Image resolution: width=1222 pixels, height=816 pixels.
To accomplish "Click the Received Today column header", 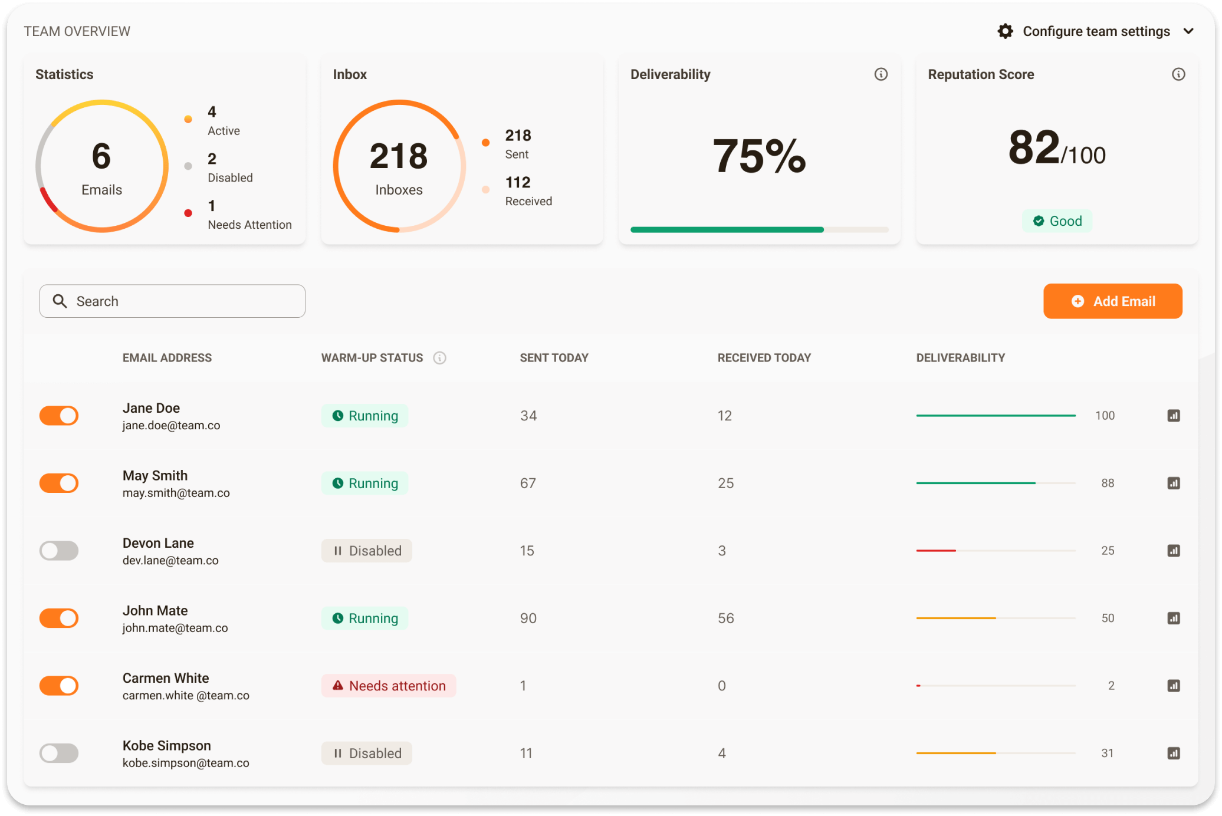I will [764, 358].
